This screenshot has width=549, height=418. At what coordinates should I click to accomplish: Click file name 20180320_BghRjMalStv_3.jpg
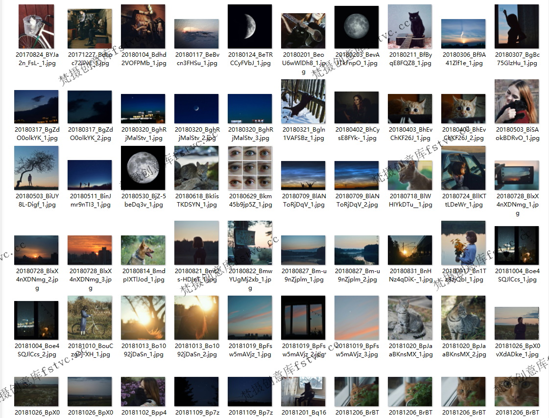click(x=250, y=134)
